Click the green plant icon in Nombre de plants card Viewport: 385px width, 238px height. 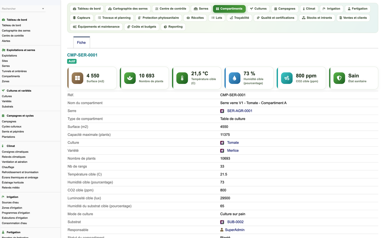130,78
